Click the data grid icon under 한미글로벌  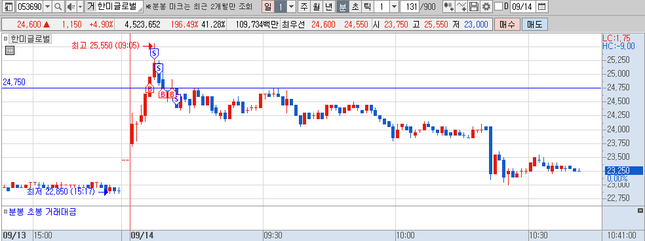click(x=10, y=50)
